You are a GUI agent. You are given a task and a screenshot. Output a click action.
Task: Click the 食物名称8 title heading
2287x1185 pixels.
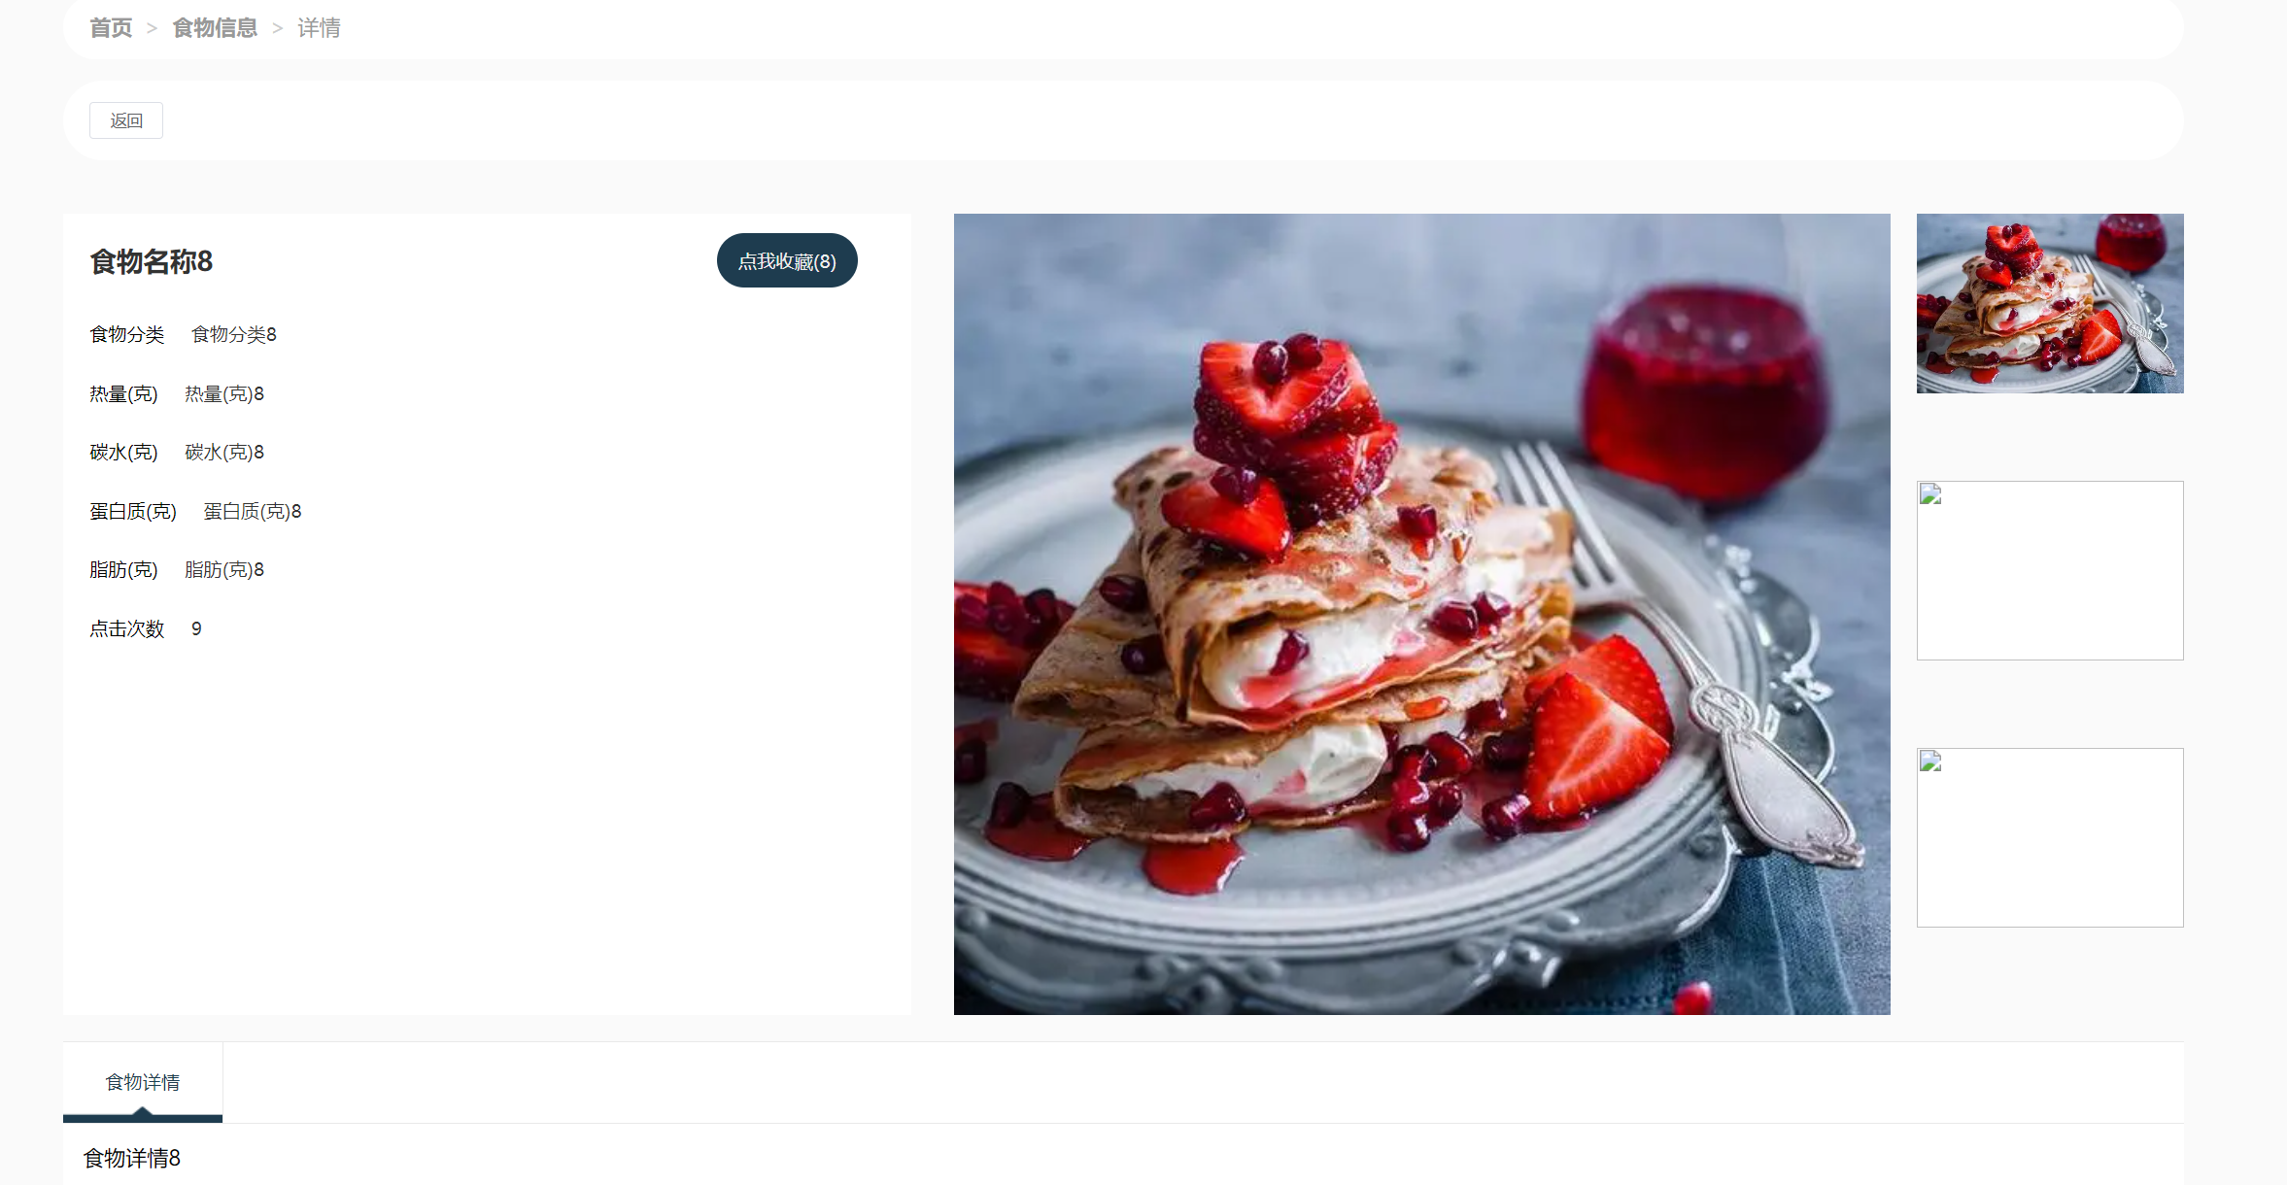152,261
